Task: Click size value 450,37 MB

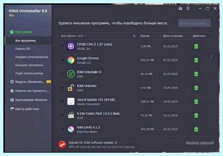Action: (147, 60)
